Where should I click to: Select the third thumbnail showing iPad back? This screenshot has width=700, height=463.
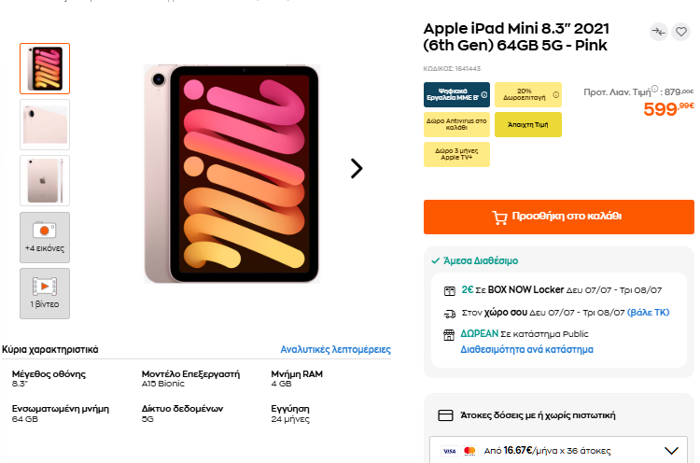(x=45, y=181)
